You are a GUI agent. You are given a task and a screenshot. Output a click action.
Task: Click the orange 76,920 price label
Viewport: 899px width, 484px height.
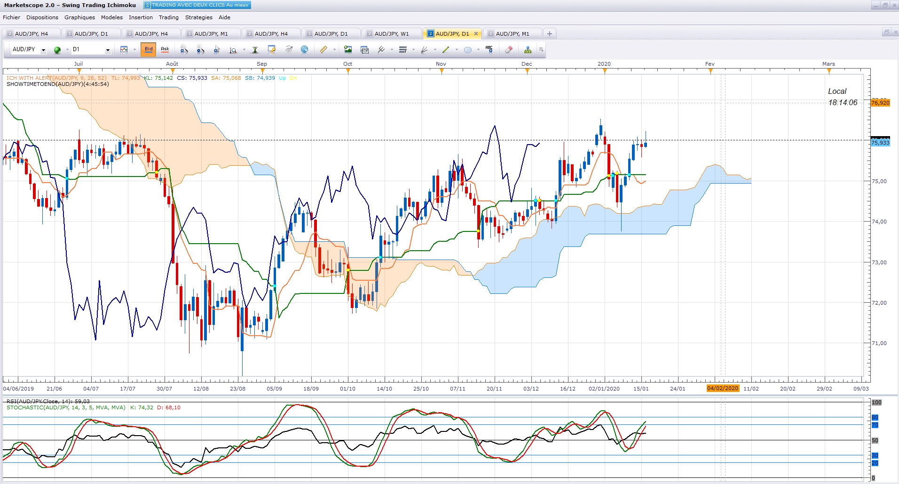tap(880, 103)
